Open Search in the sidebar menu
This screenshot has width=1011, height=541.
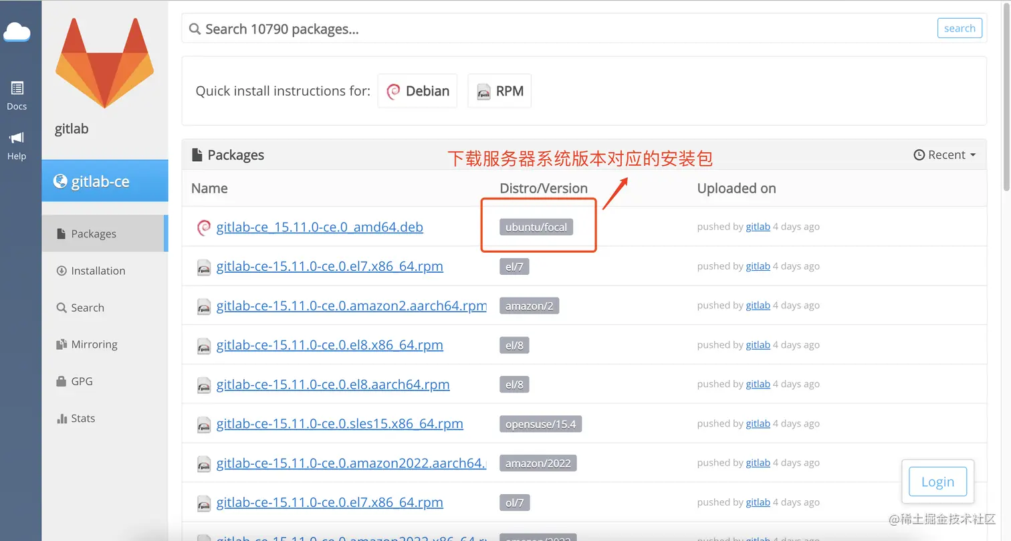80,308
